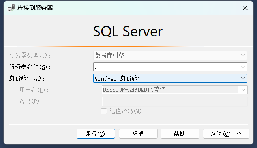Click the 用户名(U) label
The image size is (257, 148).
34,90
